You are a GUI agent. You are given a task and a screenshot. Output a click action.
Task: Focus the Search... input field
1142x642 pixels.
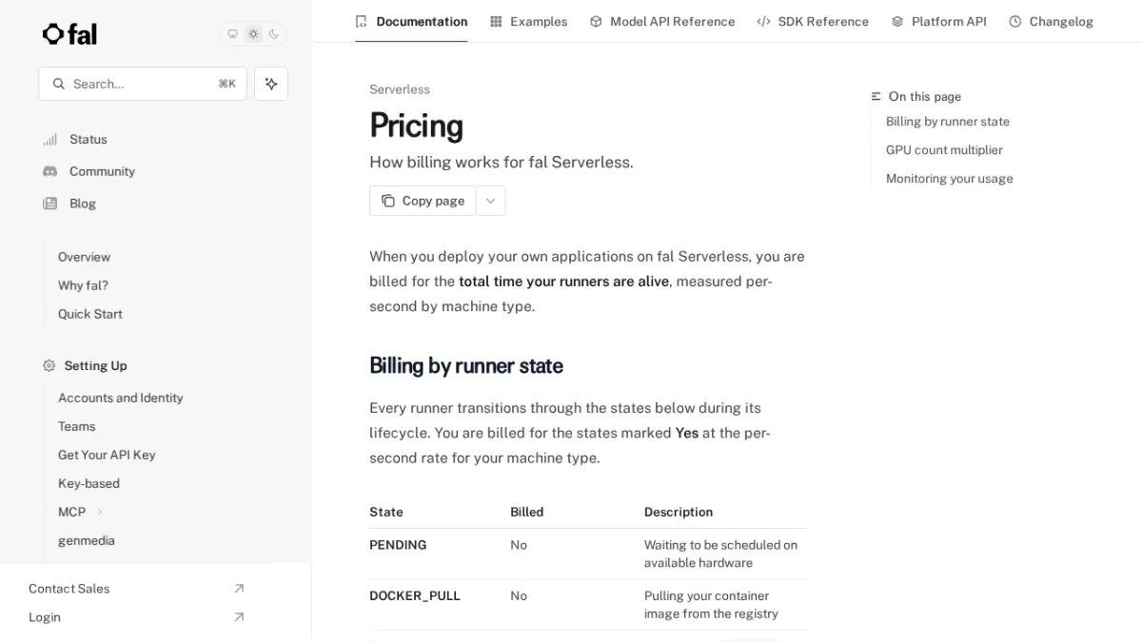point(143,84)
